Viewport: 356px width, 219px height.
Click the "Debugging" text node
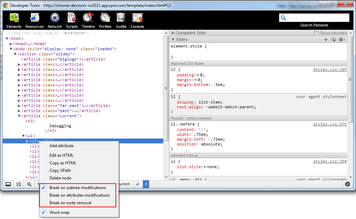coord(60,126)
